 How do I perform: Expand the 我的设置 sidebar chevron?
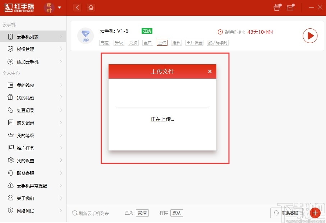pyautogui.click(x=60, y=160)
